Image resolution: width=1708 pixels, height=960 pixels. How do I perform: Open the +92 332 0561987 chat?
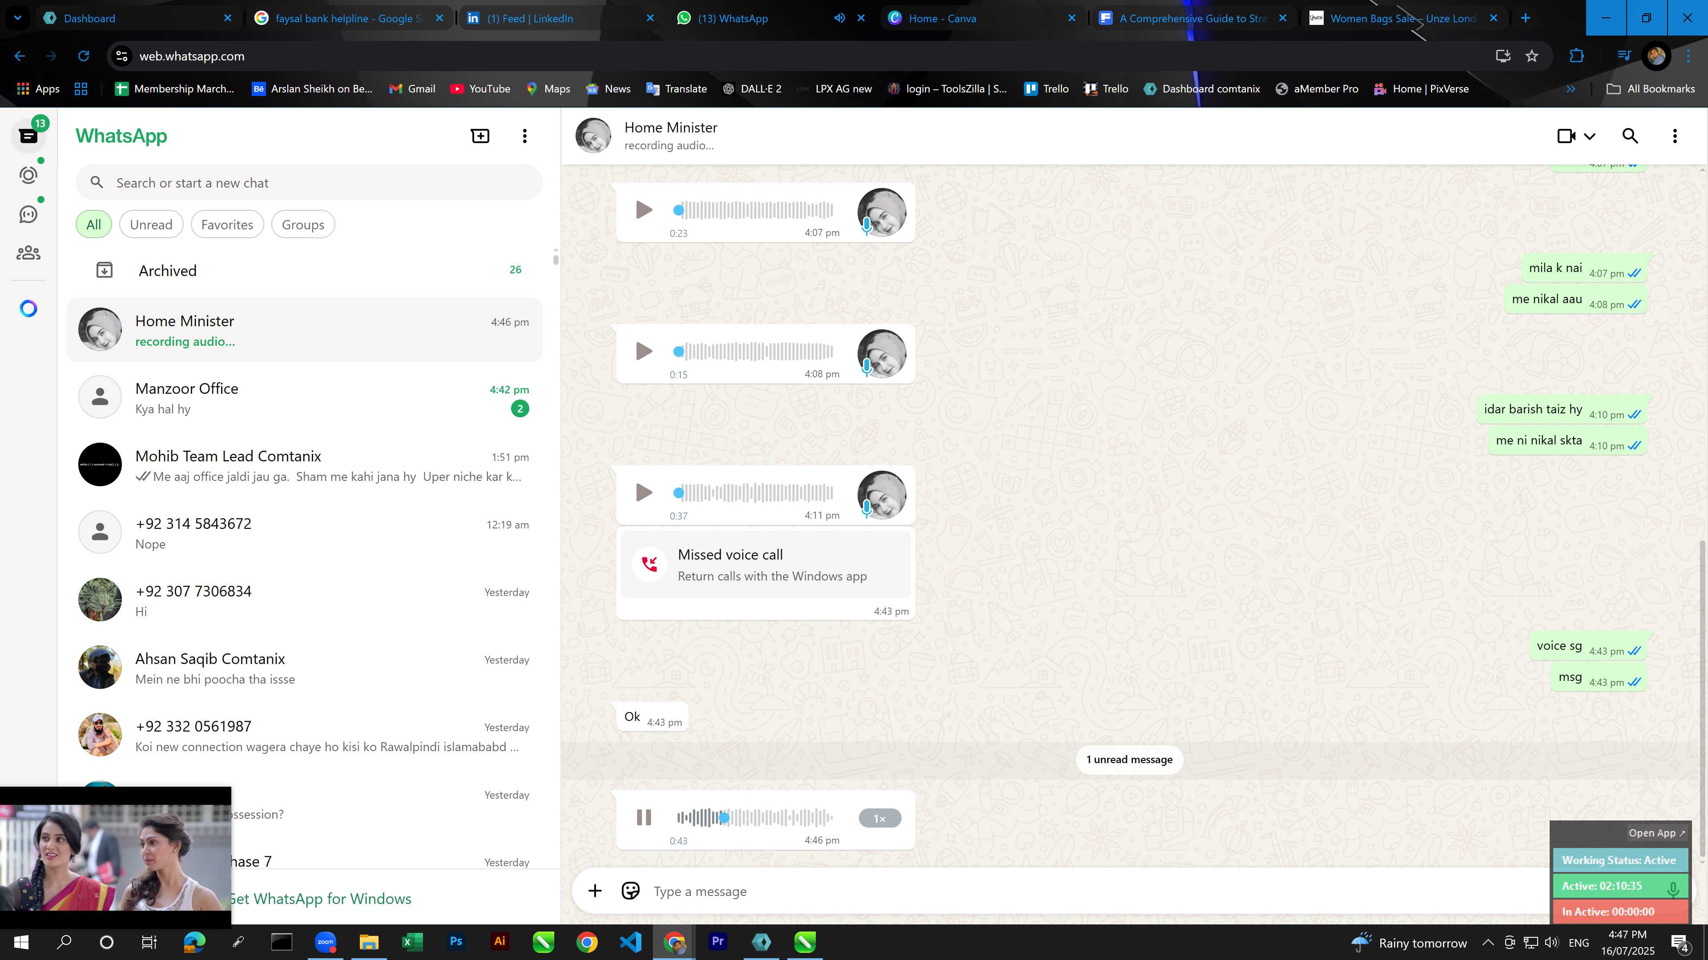(305, 736)
